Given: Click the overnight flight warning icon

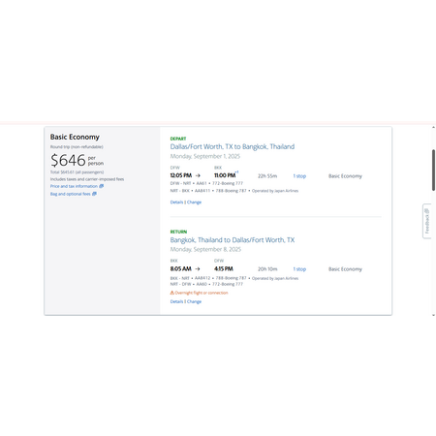Looking at the screenshot, I should pyautogui.click(x=172, y=293).
